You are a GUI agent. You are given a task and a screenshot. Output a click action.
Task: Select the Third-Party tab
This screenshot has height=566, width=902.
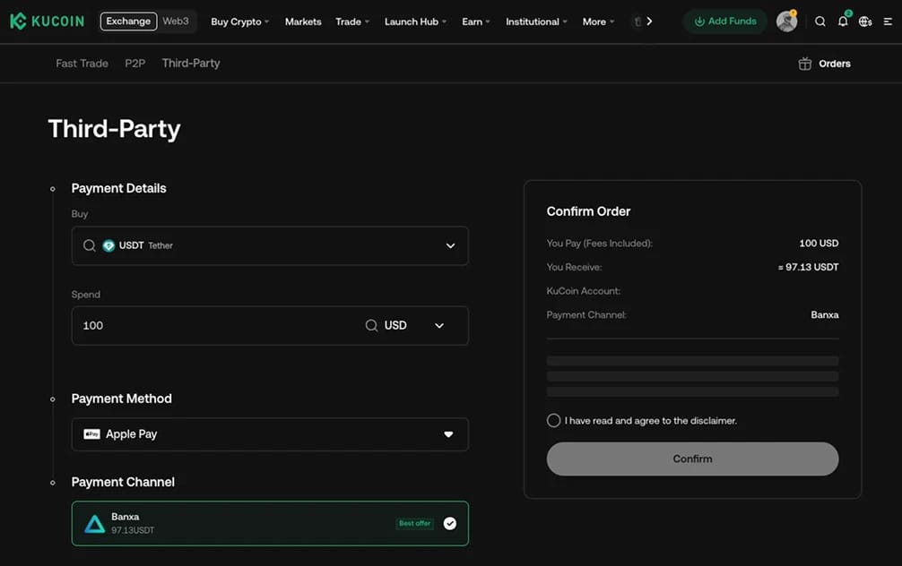coord(191,64)
